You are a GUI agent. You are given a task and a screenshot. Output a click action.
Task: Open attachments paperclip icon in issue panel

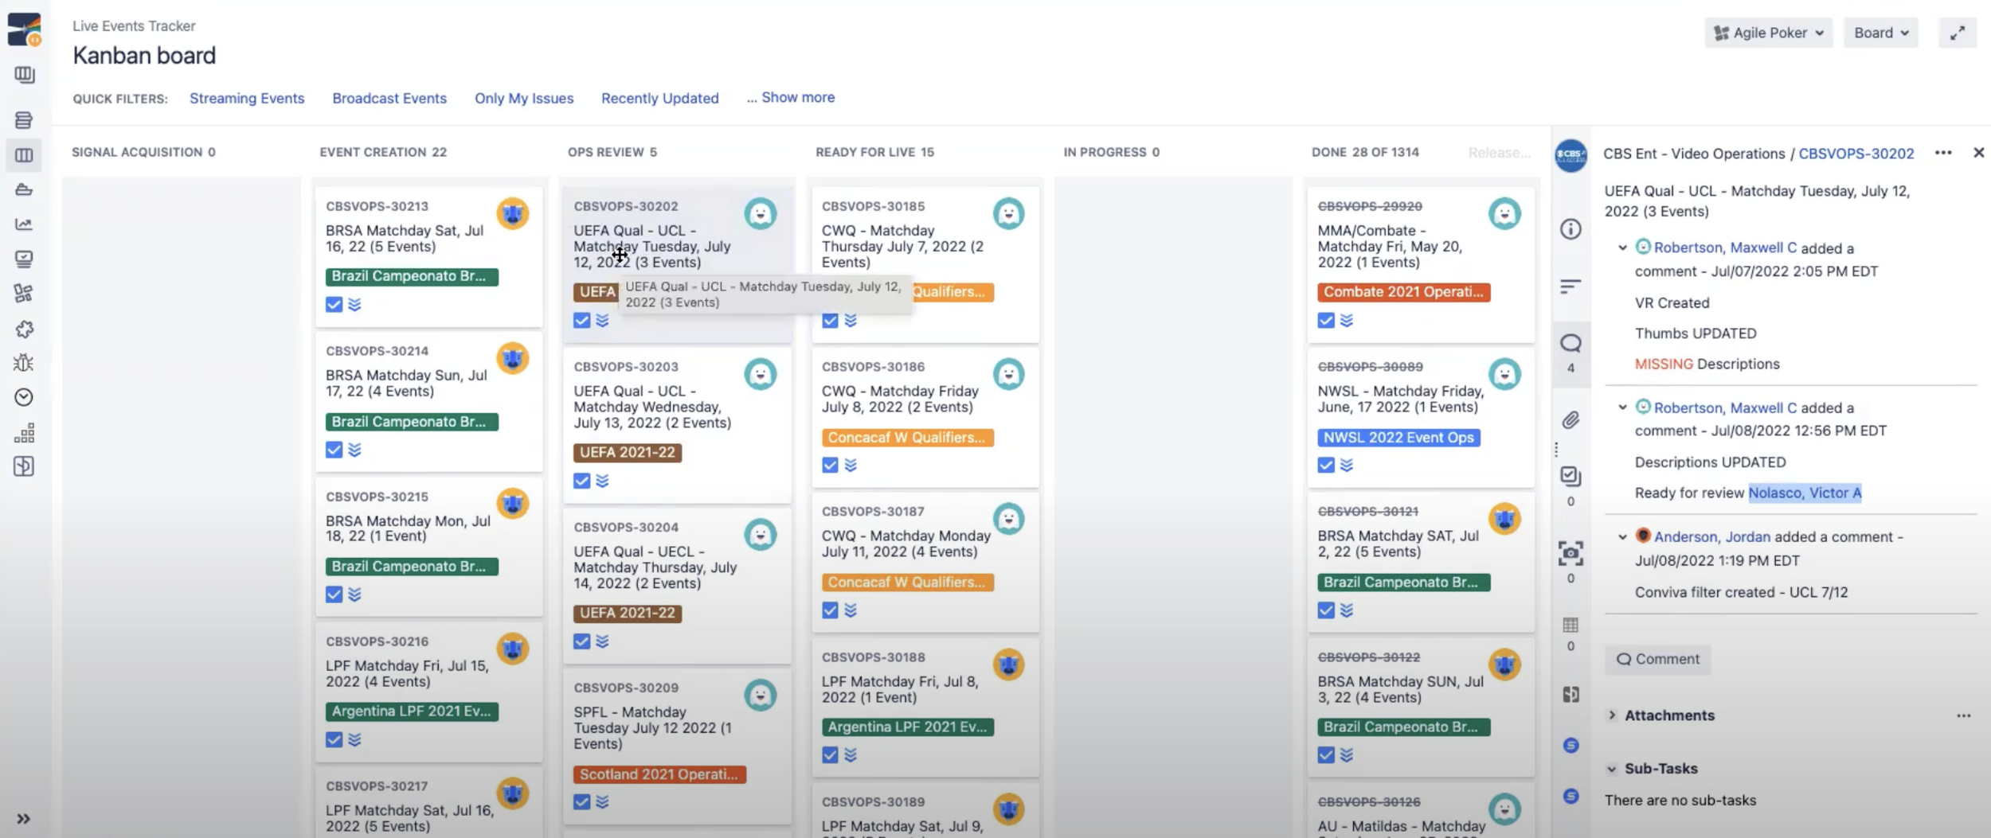(x=1571, y=419)
